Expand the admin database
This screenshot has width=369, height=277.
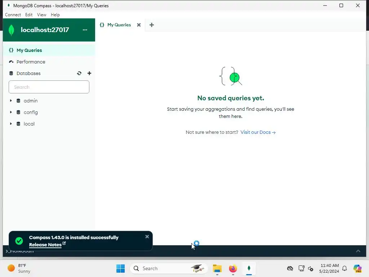(x=11, y=101)
